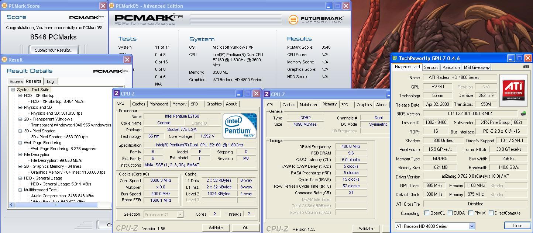Viewport: 533px width, 233px height.
Task: Open Log tab in Result window
Action: pyautogui.click(x=50, y=81)
